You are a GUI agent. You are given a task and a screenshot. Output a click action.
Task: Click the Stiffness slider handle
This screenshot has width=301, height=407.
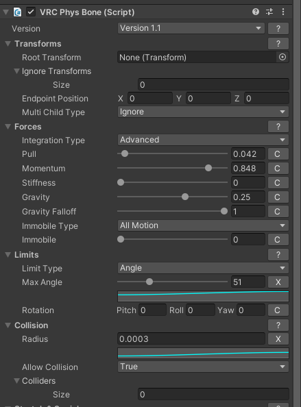tap(121, 182)
